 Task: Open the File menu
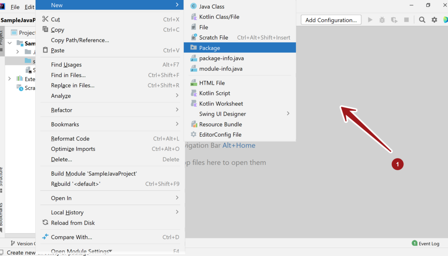point(15,7)
